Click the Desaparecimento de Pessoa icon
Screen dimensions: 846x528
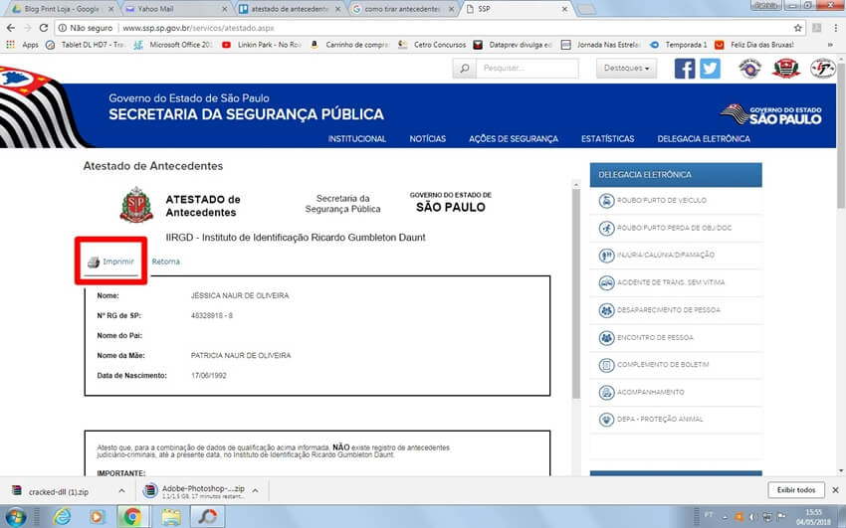click(x=606, y=310)
